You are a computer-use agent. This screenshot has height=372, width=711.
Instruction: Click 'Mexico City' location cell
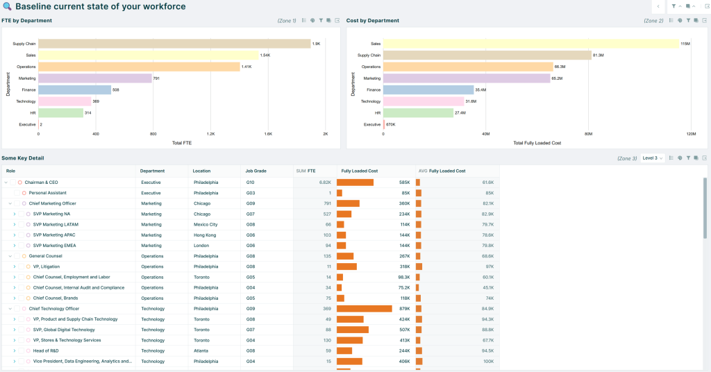tap(206, 224)
